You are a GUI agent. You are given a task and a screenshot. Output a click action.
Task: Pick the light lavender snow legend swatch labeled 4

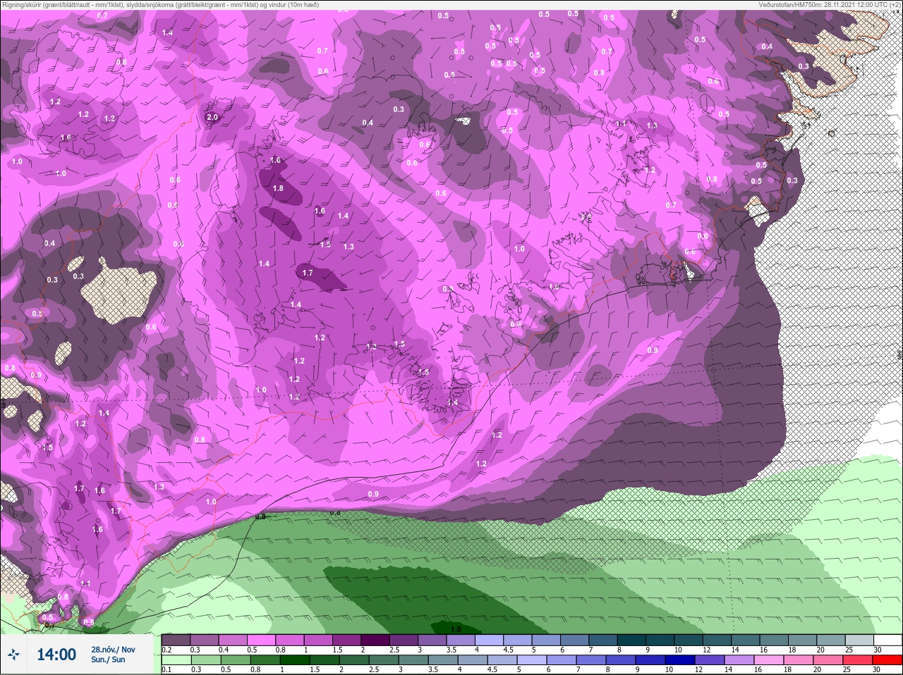click(489, 639)
